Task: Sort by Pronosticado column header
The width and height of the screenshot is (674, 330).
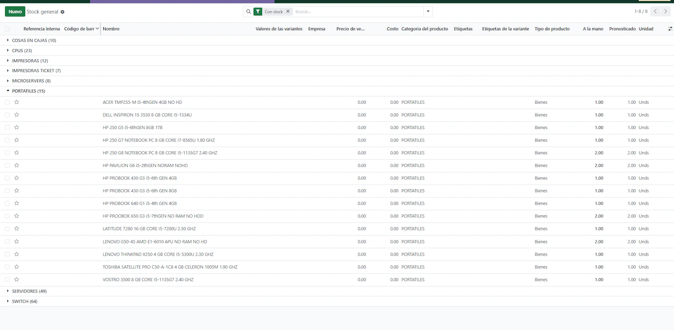Action: click(x=622, y=29)
